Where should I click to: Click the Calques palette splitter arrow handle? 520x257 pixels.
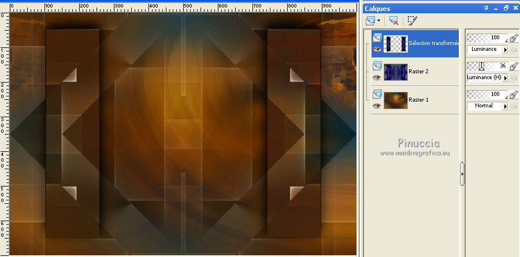(x=462, y=174)
